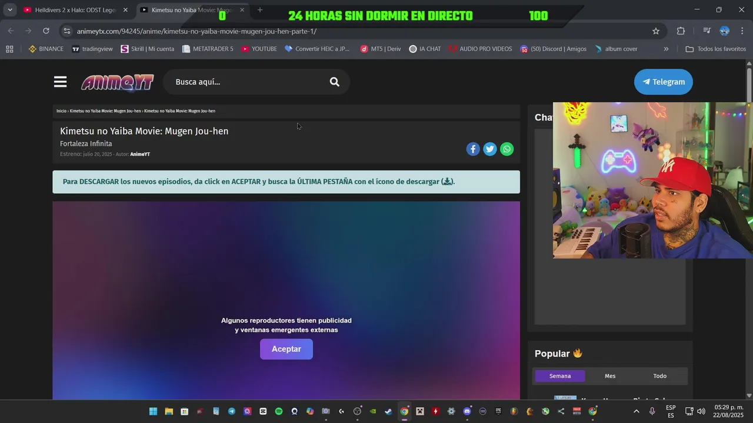Image resolution: width=753 pixels, height=423 pixels.
Task: Click the AnimeYT logo
Action: coord(118,82)
